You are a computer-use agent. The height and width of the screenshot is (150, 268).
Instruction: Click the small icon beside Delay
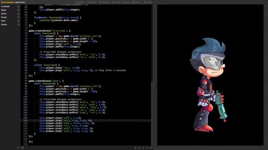click(18, 10)
